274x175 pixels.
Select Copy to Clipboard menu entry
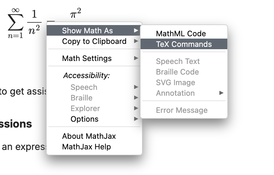(x=94, y=41)
